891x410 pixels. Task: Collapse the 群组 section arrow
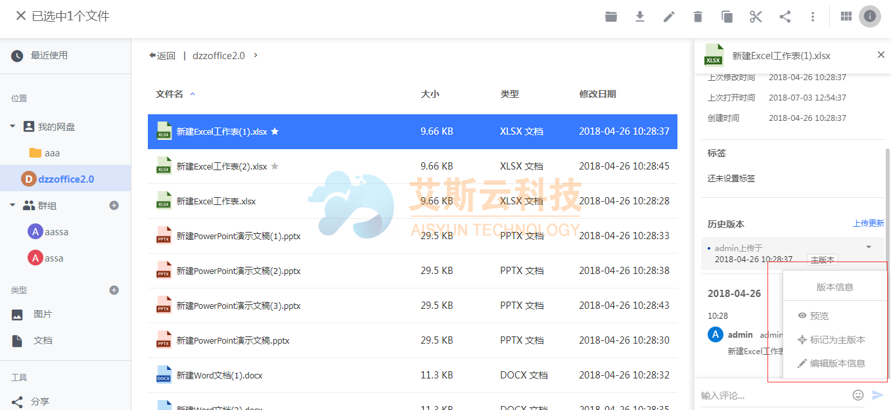point(12,205)
